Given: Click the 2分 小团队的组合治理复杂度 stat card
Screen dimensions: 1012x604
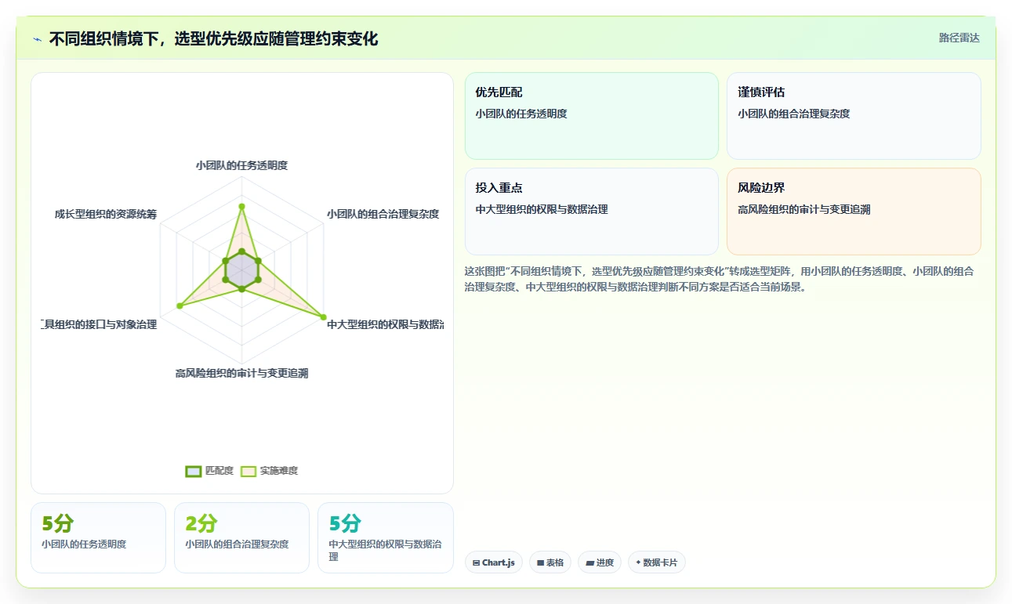Looking at the screenshot, I should coord(241,537).
